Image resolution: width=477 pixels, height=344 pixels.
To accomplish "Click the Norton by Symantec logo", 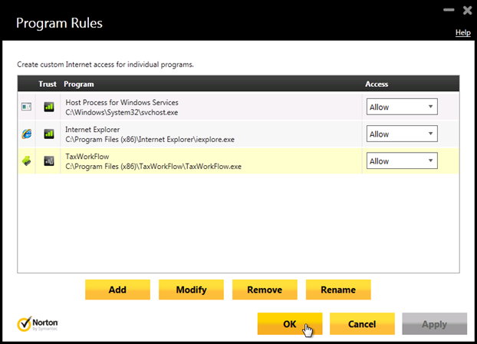I will (x=38, y=324).
